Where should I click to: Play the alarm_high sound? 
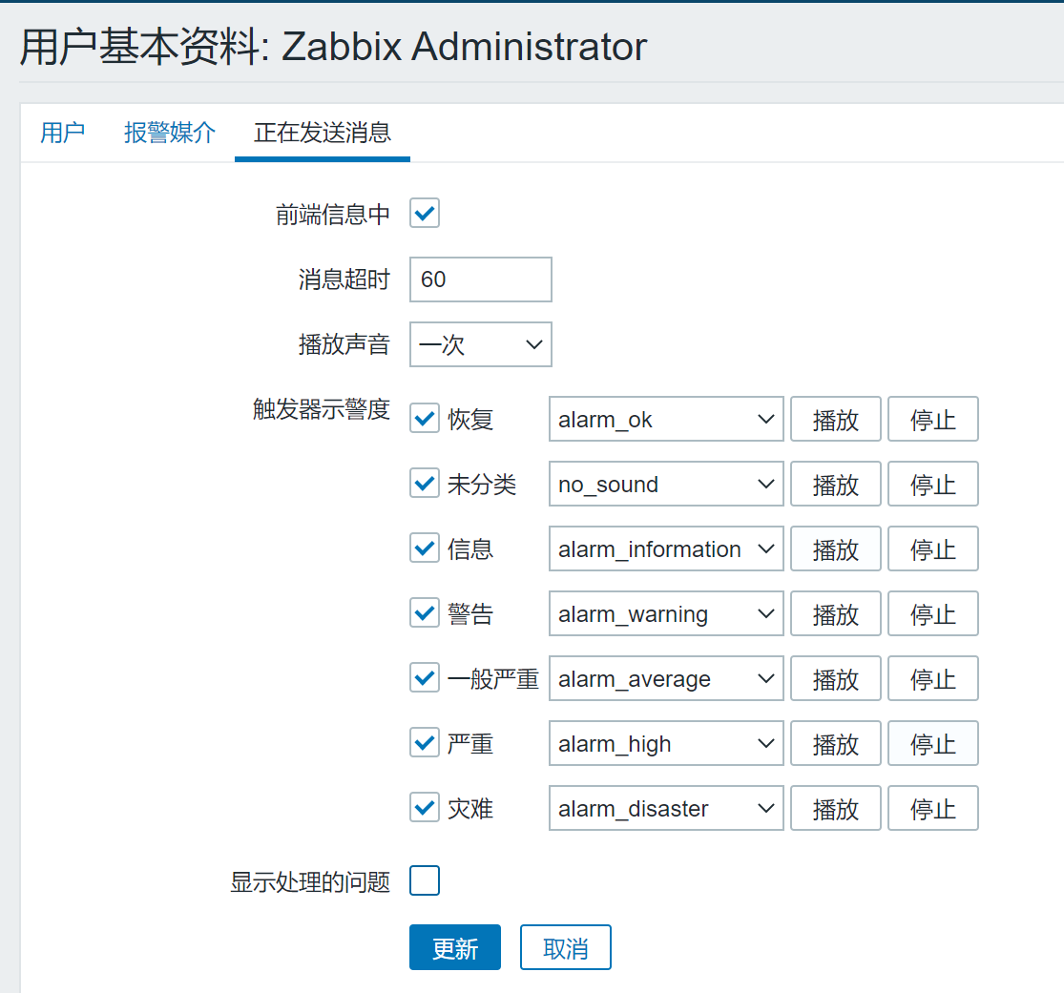(x=835, y=743)
